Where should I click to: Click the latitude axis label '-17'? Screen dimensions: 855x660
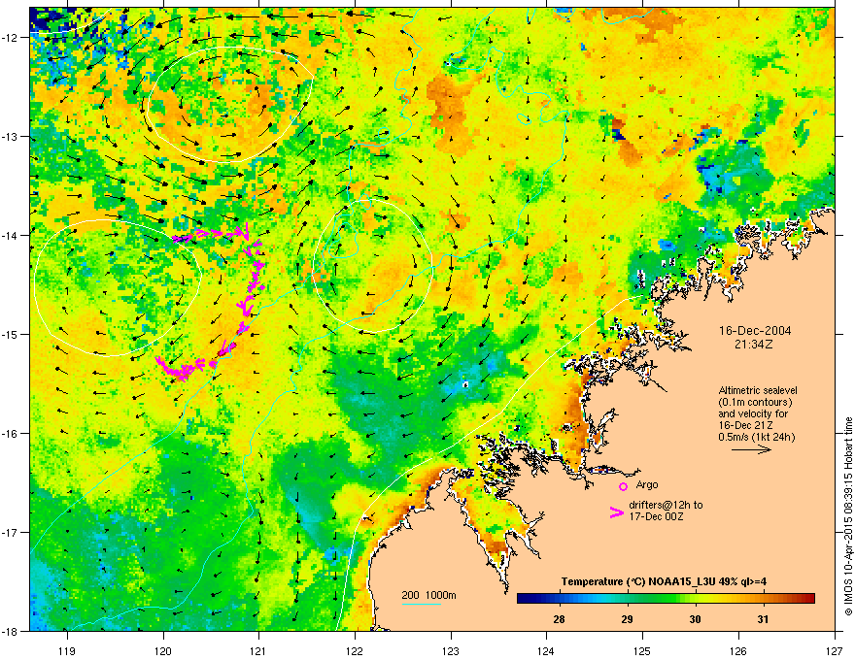click(11, 532)
